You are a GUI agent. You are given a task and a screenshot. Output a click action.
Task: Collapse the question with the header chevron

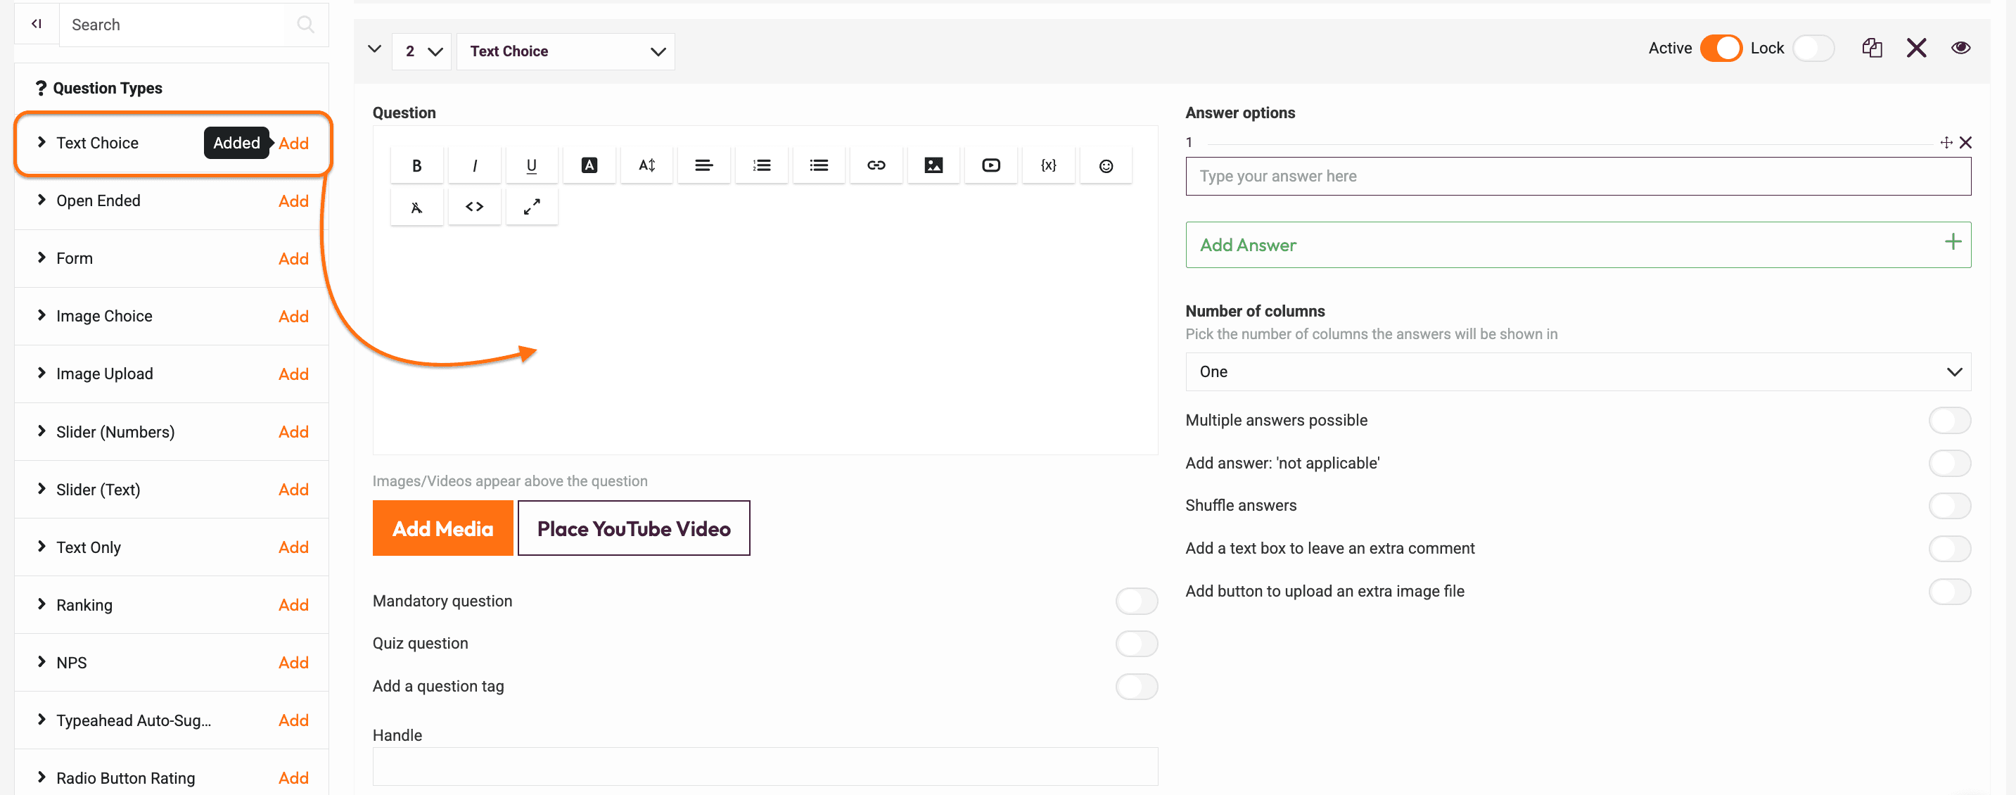tap(374, 49)
